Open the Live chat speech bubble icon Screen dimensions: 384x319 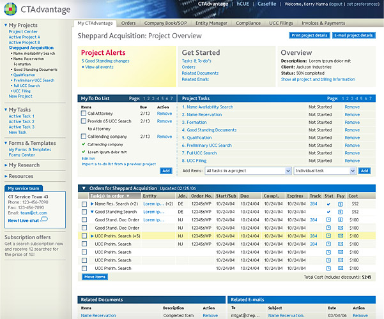[44, 219]
